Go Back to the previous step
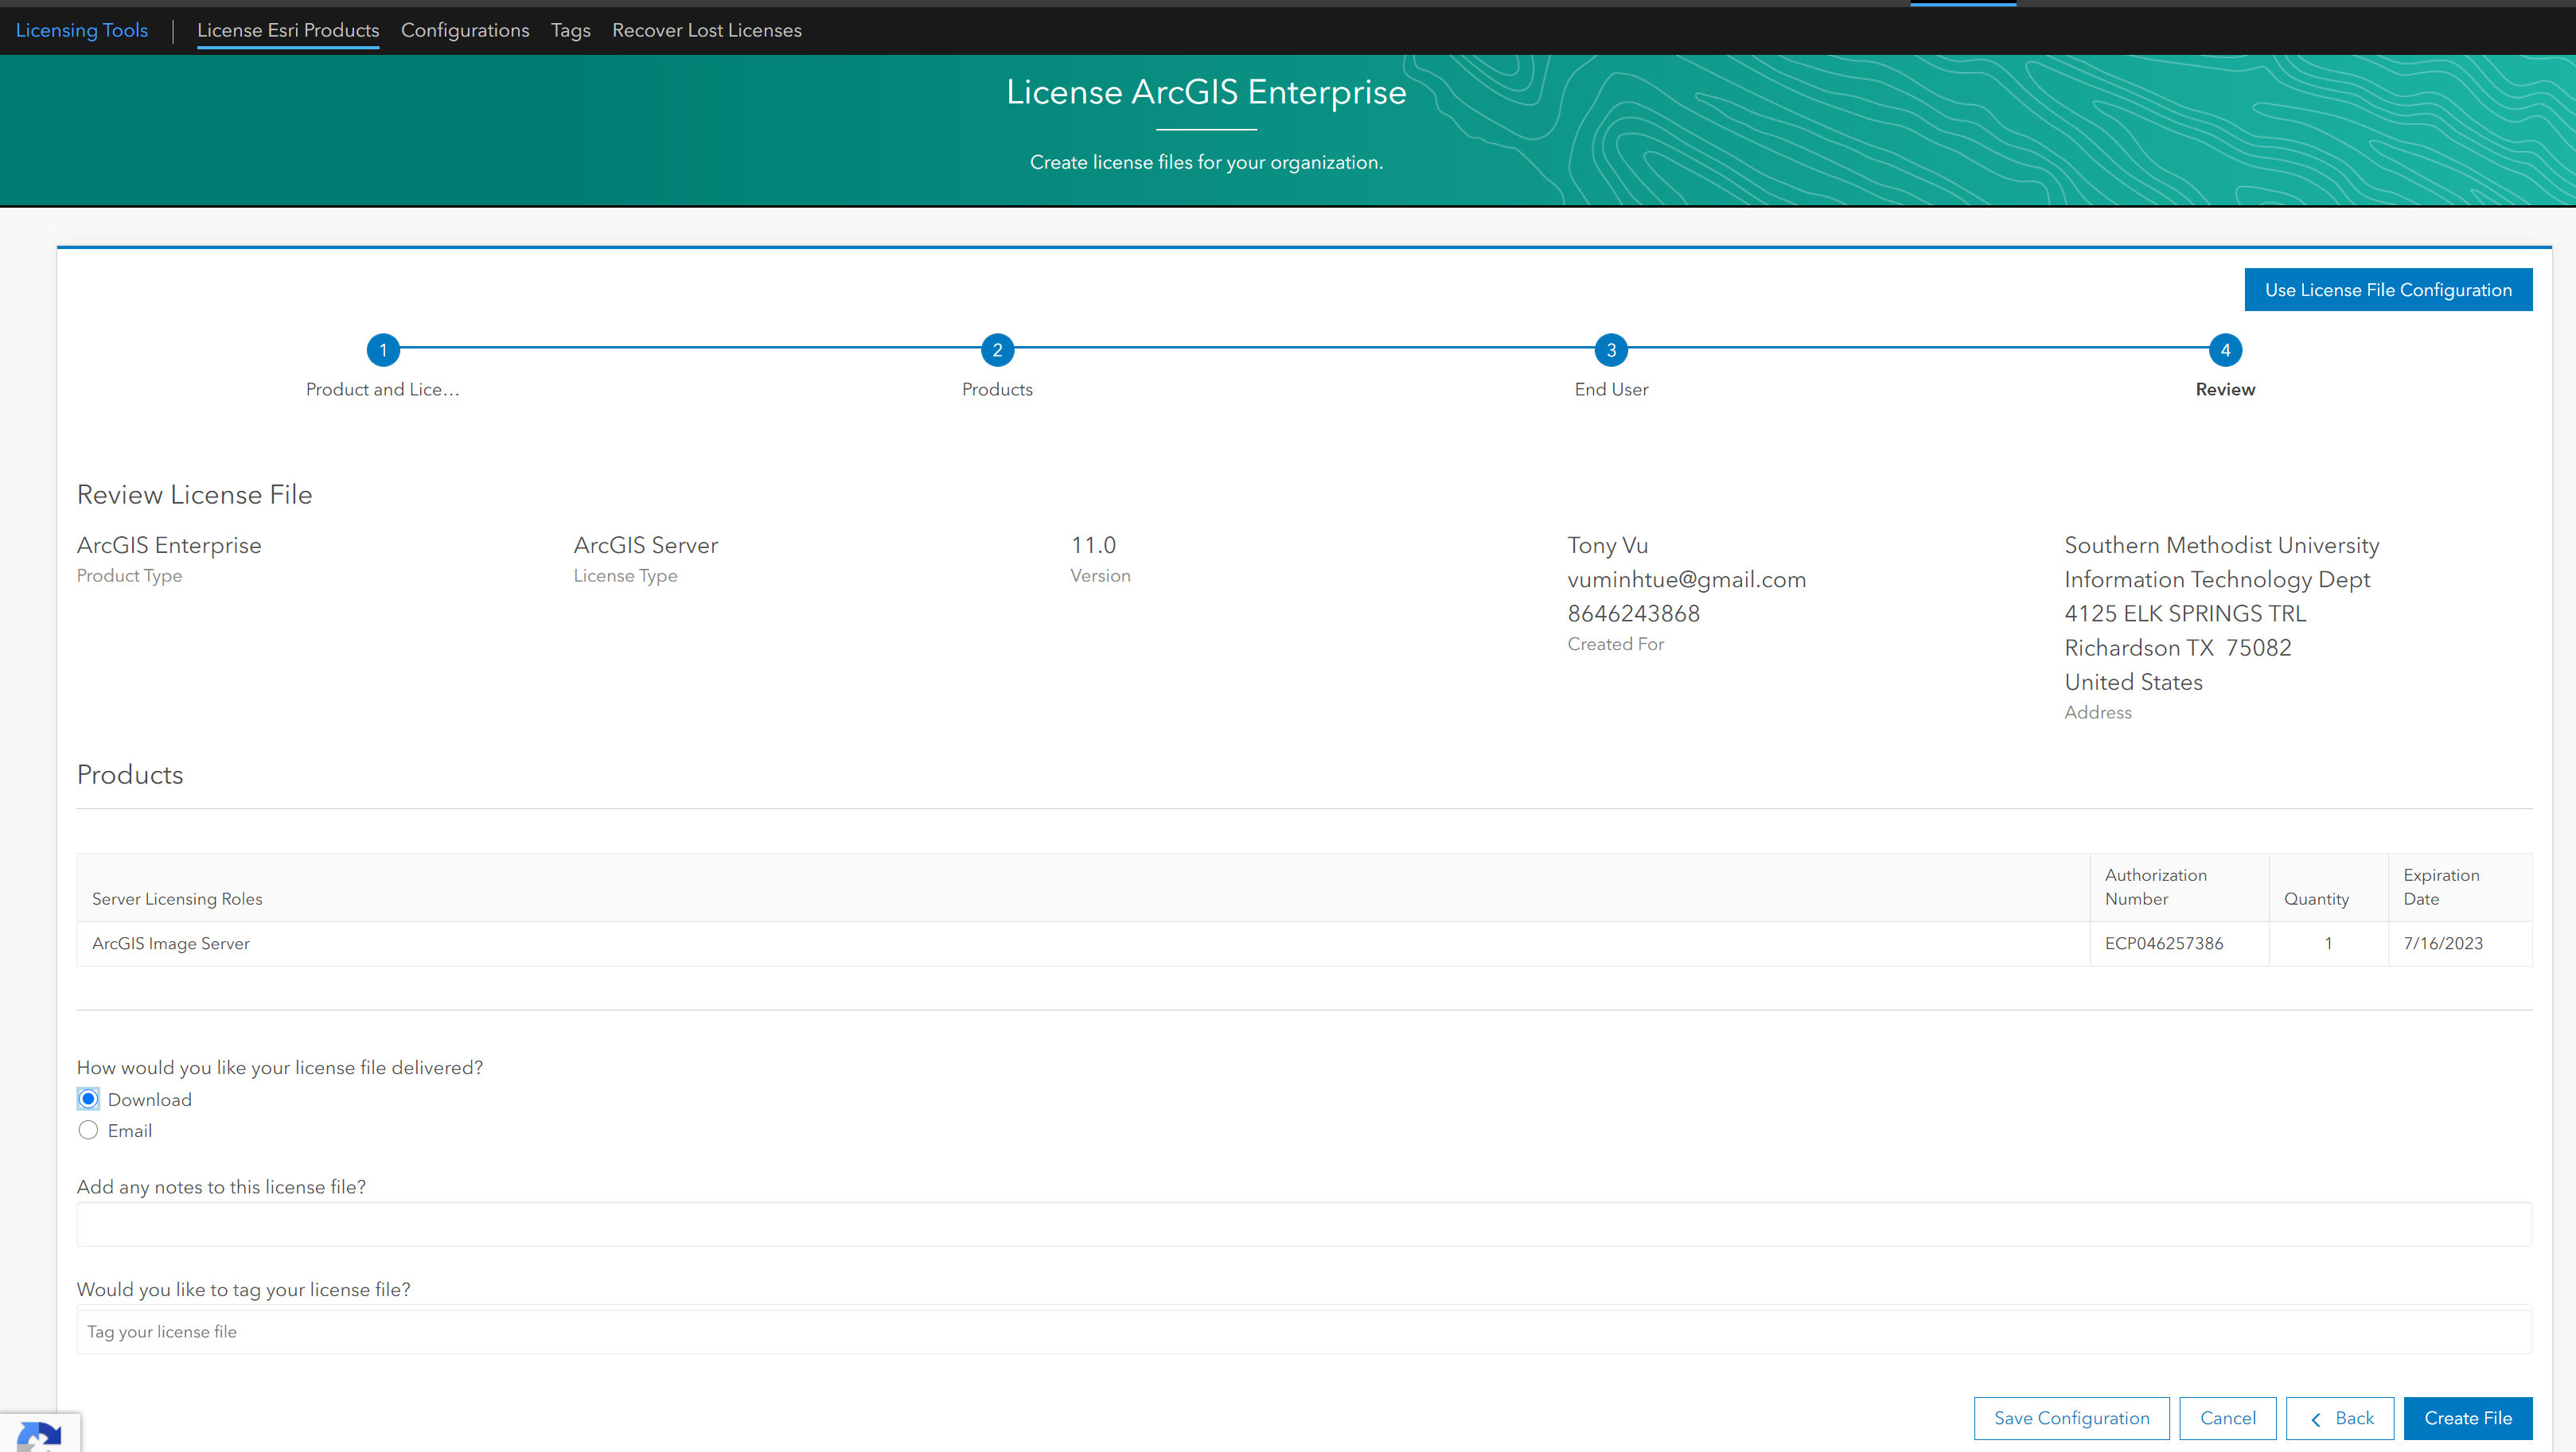2576x1452 pixels. click(x=2340, y=1418)
